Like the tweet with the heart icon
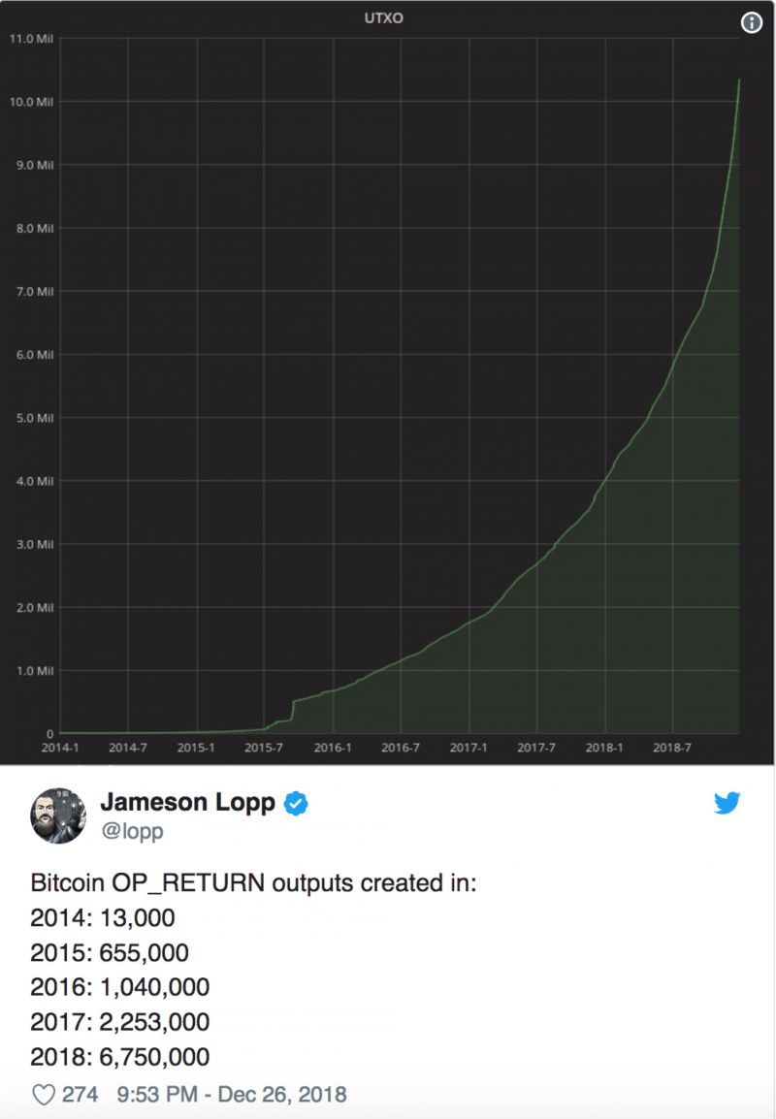Screen dimensions: 776x1119 [x=44, y=1094]
